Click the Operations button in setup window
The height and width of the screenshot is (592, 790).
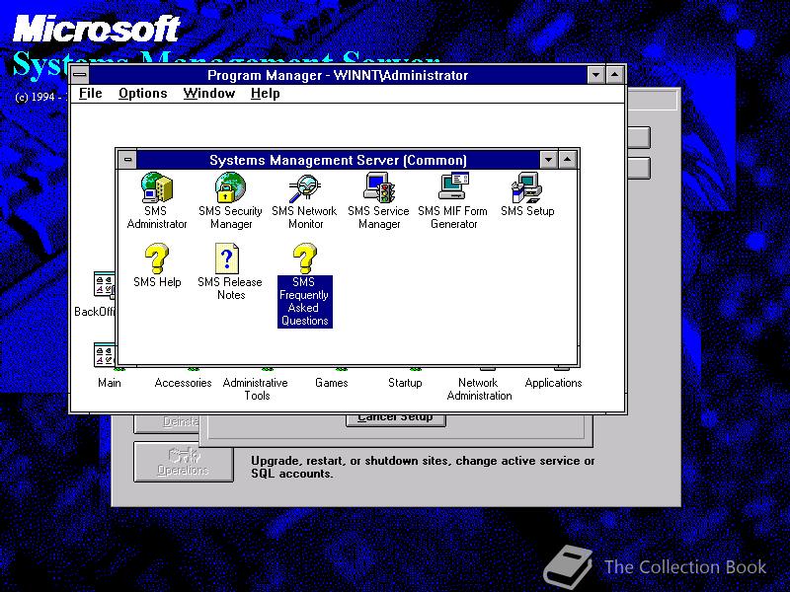click(x=184, y=462)
